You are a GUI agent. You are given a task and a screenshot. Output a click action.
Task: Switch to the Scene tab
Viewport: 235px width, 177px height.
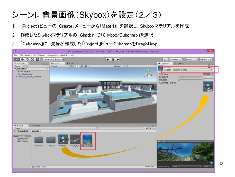coord(57,64)
